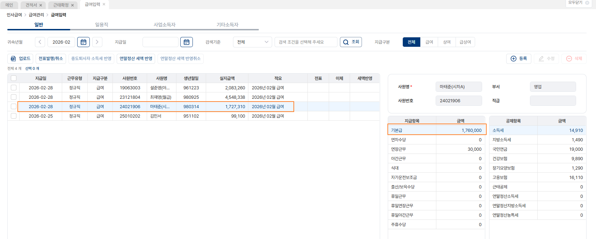Check the row for 김민서
The image size is (596, 239).
(x=14, y=116)
